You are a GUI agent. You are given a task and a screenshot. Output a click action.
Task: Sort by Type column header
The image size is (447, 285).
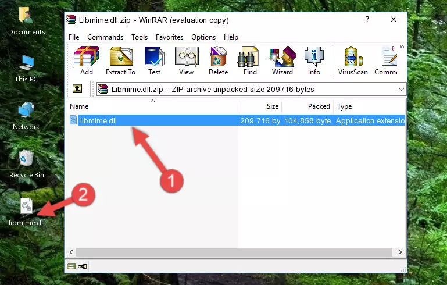coord(370,106)
